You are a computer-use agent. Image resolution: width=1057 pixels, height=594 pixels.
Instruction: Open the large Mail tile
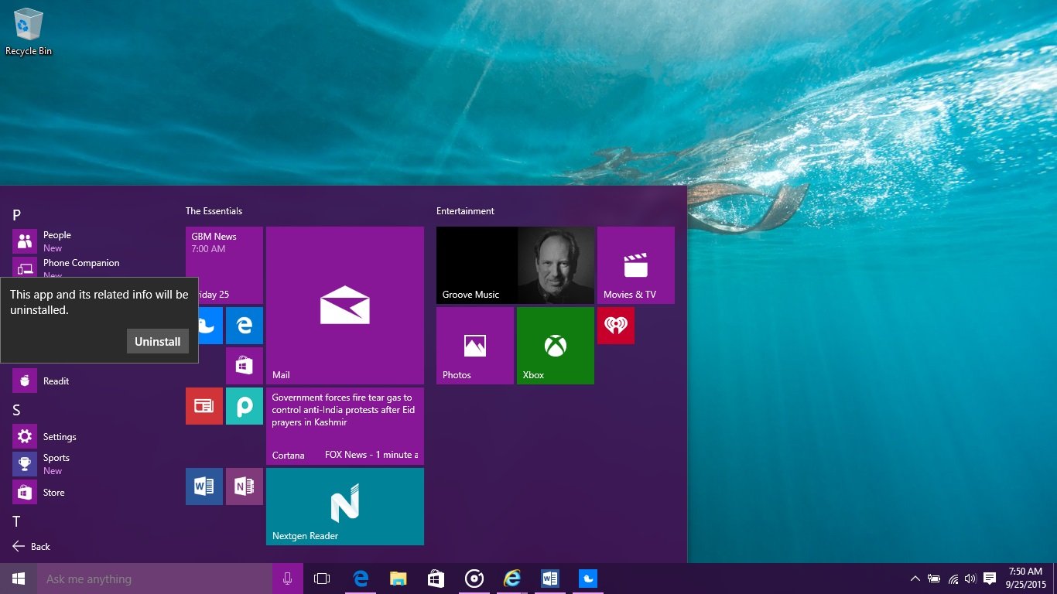[345, 306]
